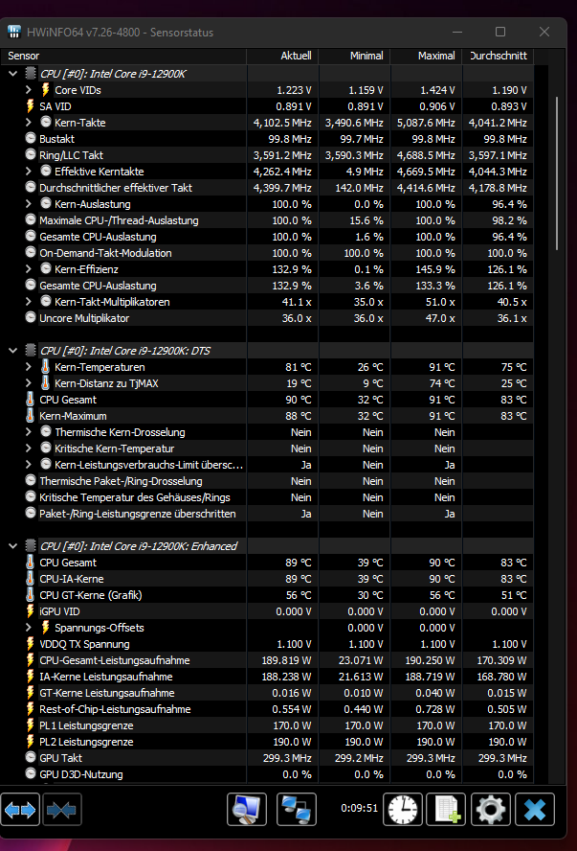Image resolution: width=577 pixels, height=851 pixels.
Task: Expand the Kern-Temperaturen row
Action: (x=29, y=366)
